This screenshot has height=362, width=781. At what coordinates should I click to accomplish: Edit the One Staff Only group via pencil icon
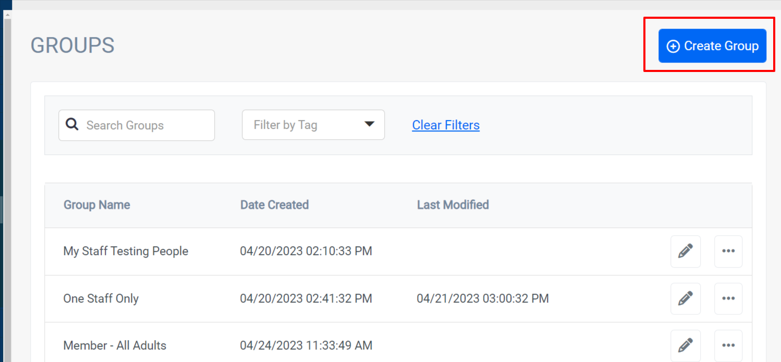(685, 298)
